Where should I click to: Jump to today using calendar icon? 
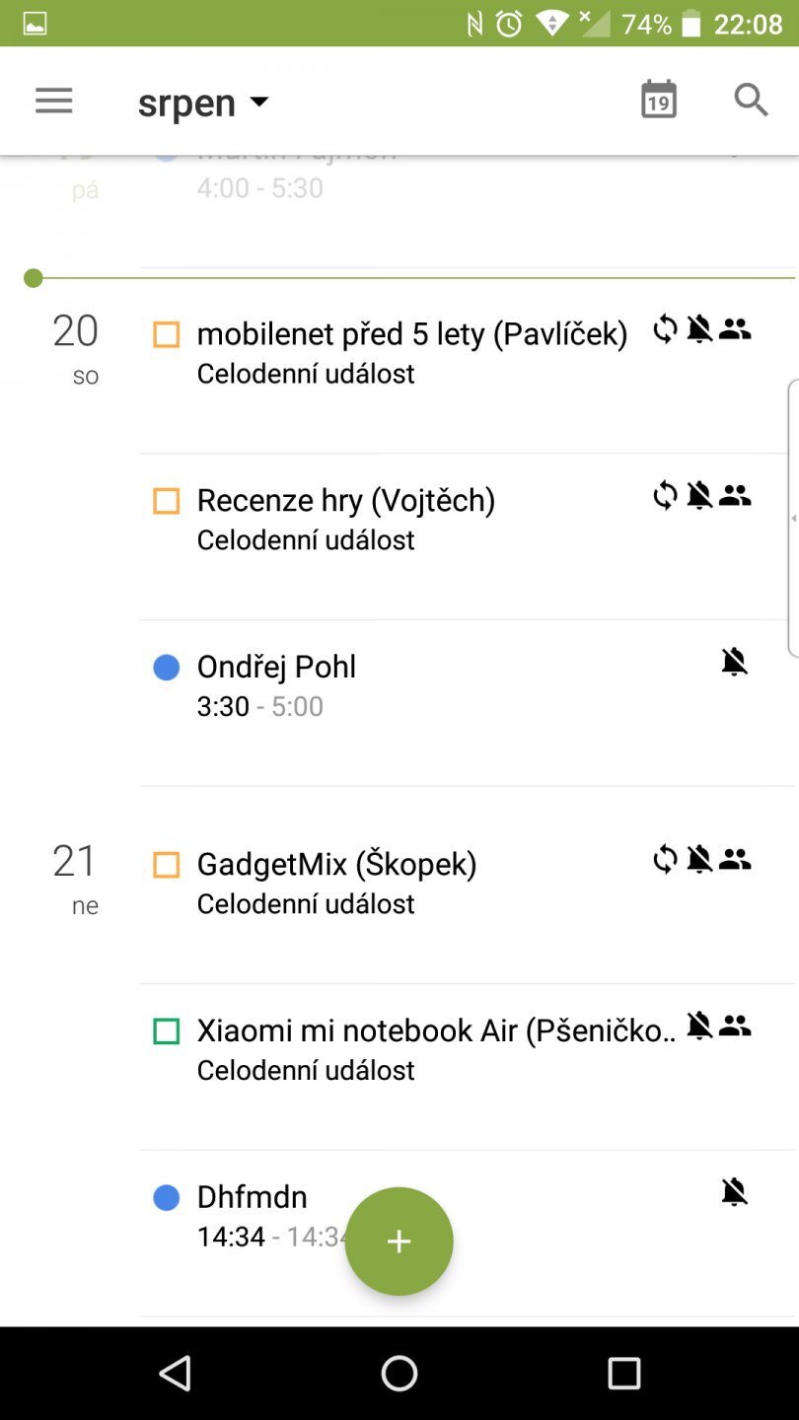[658, 101]
